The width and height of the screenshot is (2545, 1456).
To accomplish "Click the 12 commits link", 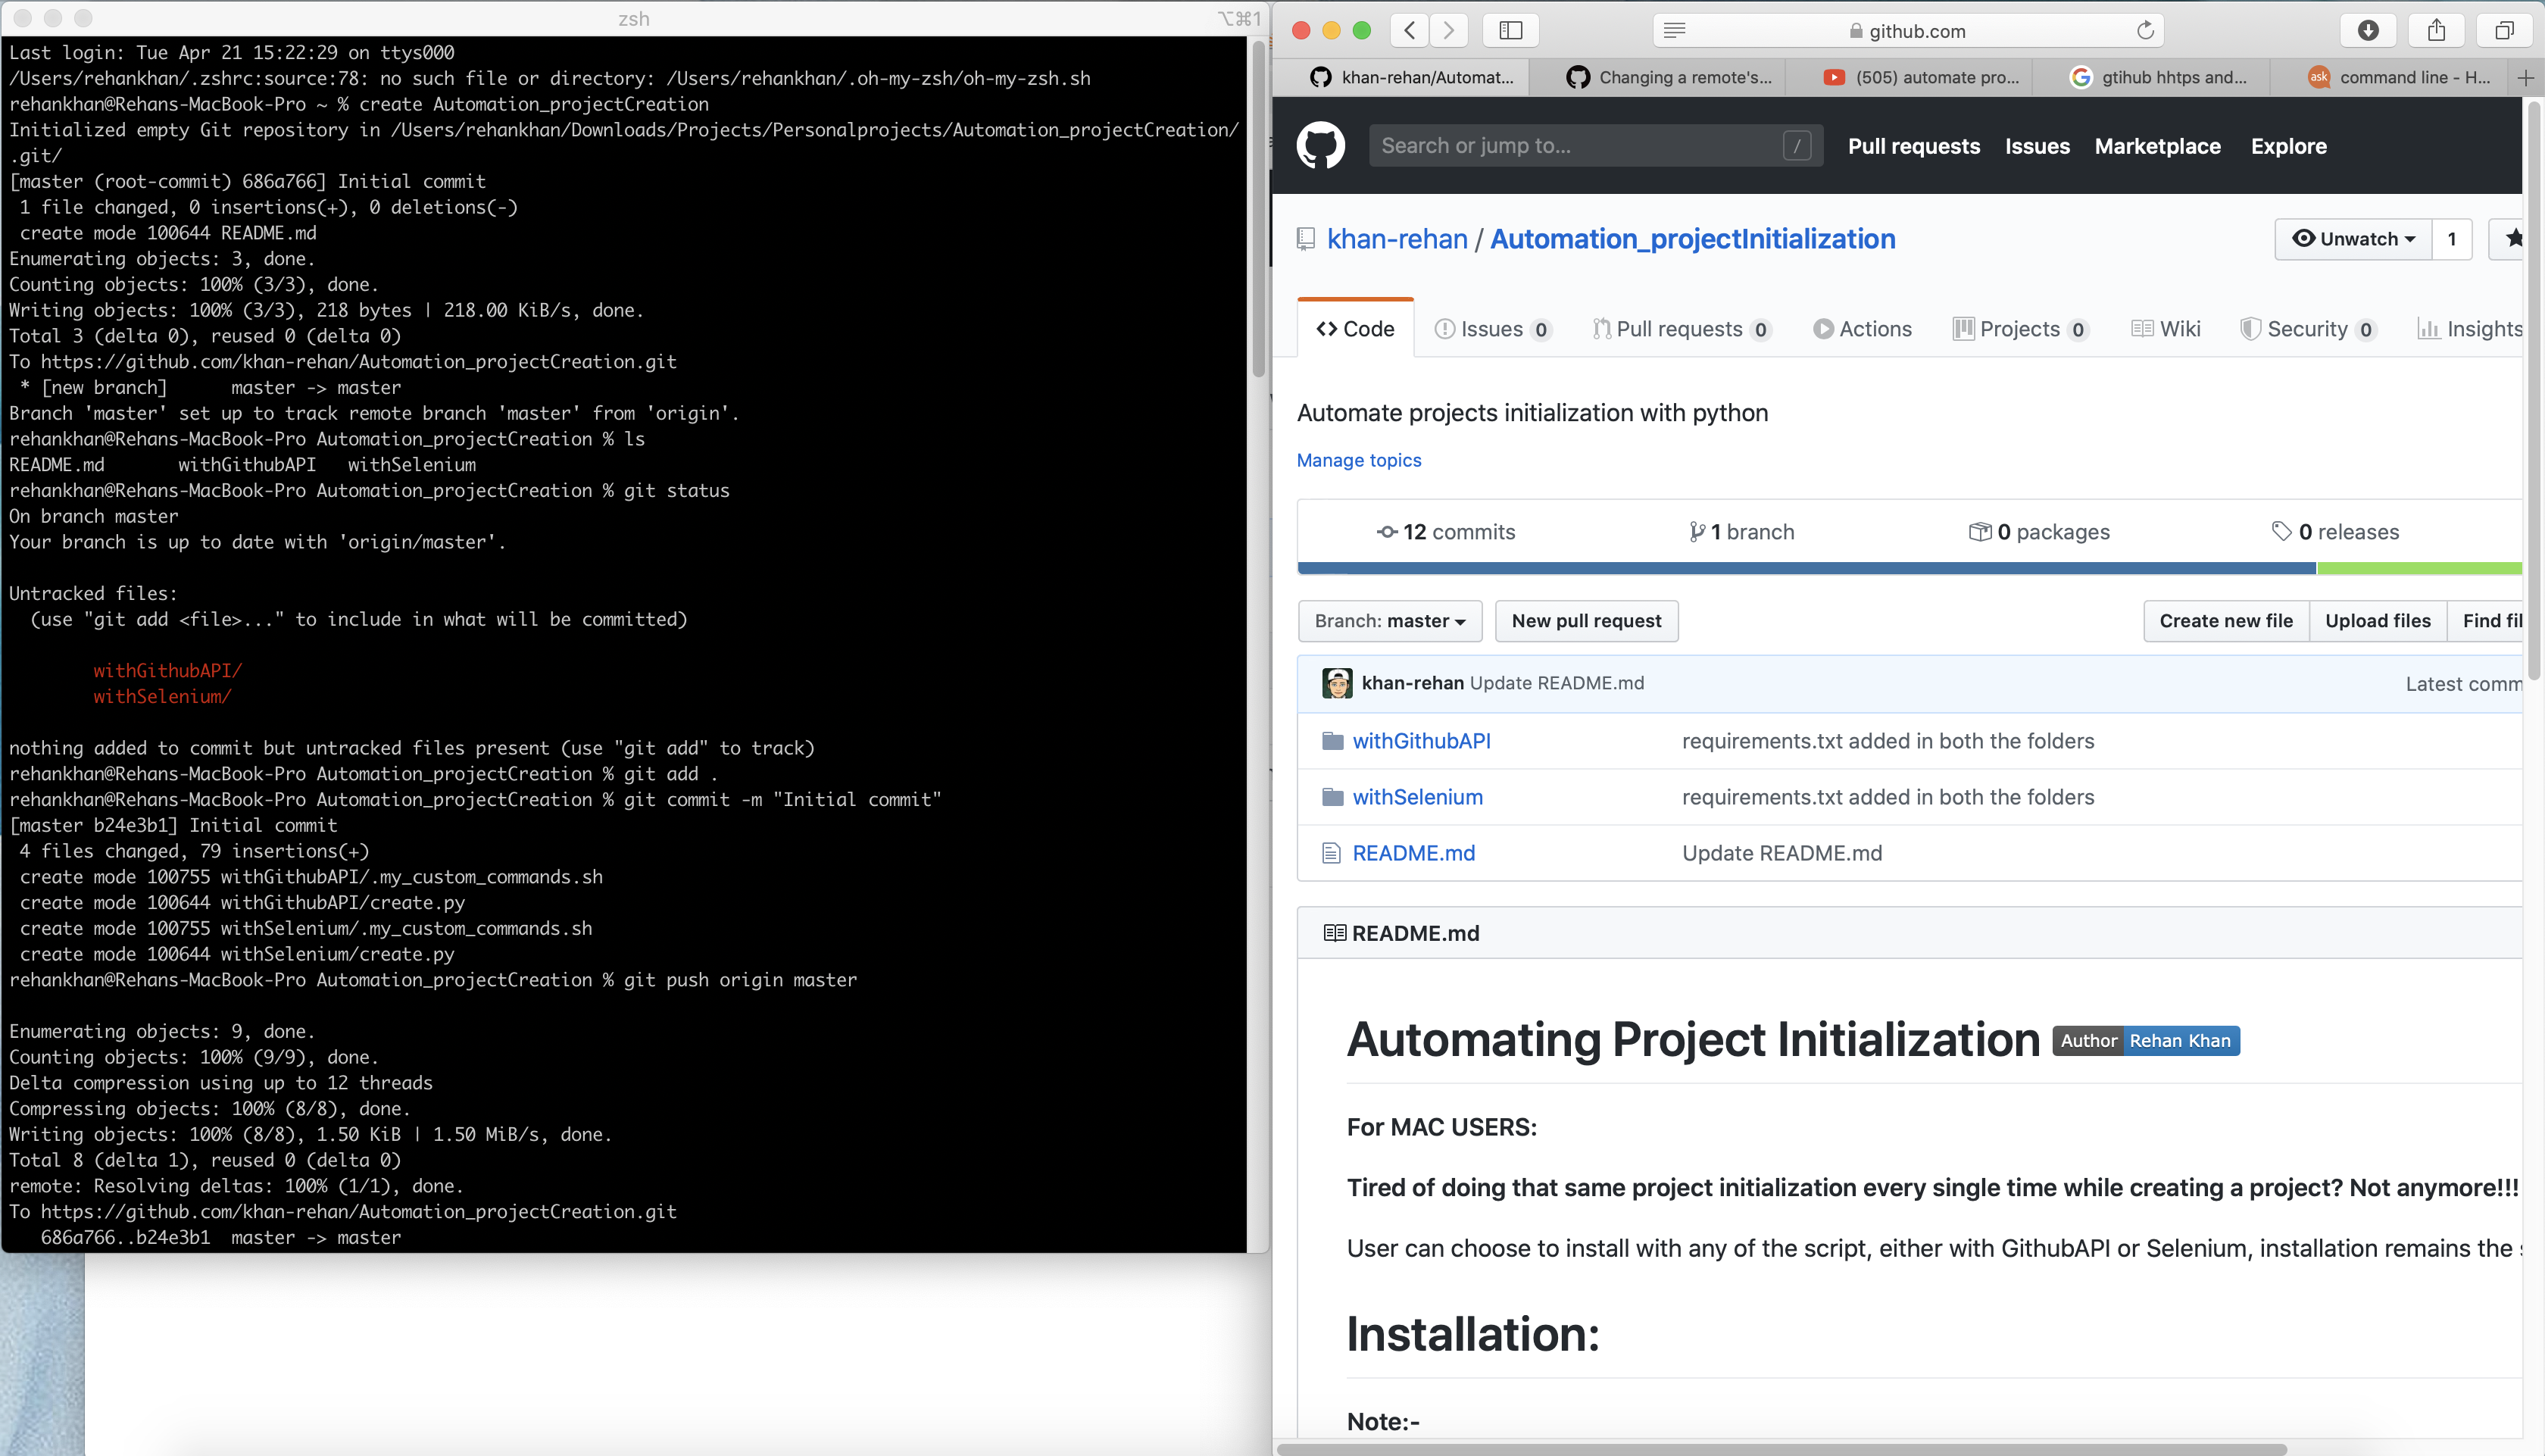I will click(1445, 532).
